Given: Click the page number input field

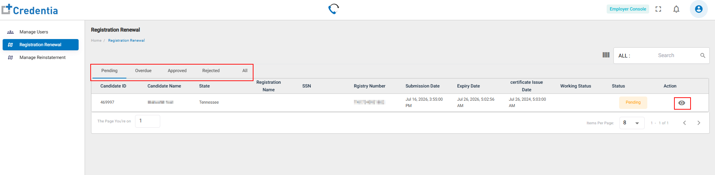Looking at the screenshot, I should [x=147, y=121].
